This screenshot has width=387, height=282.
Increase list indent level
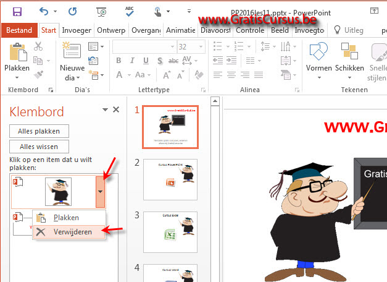[231, 60]
